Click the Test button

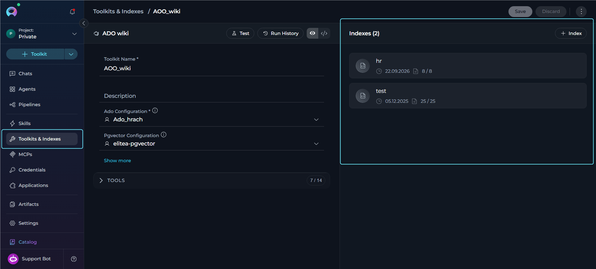pos(240,33)
